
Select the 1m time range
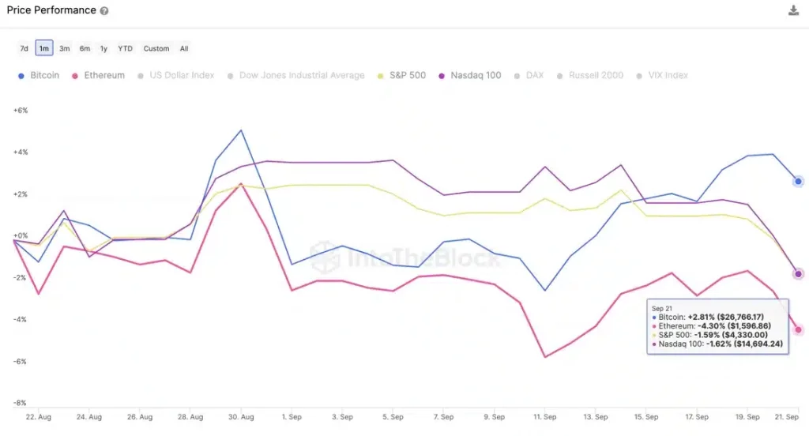coord(44,48)
